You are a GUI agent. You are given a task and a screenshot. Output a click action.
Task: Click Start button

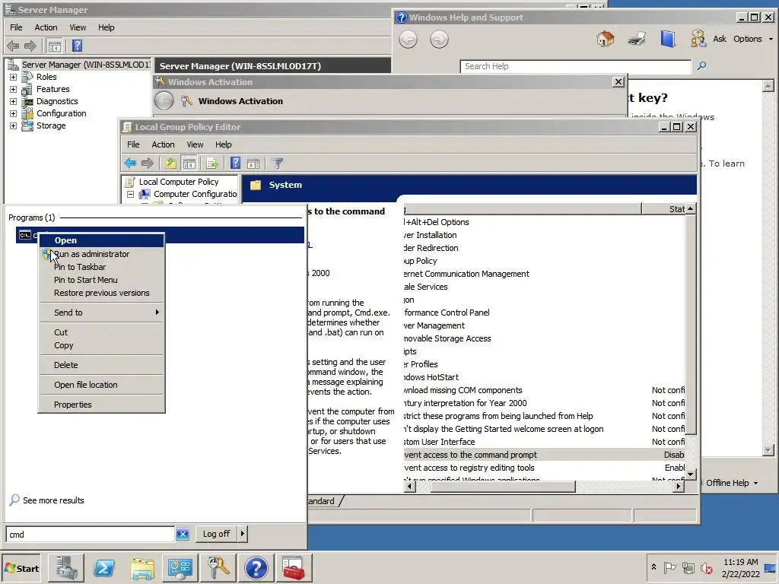tap(21, 569)
